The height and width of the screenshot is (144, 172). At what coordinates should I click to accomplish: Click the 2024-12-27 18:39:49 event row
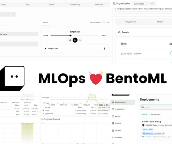click(x=145, y=54)
